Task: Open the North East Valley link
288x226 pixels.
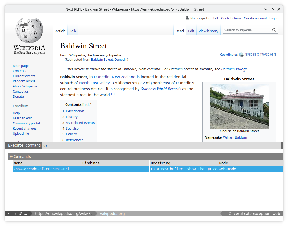Action: (94, 83)
